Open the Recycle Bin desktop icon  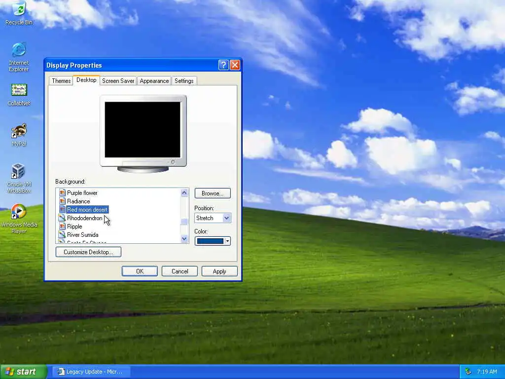(19, 13)
